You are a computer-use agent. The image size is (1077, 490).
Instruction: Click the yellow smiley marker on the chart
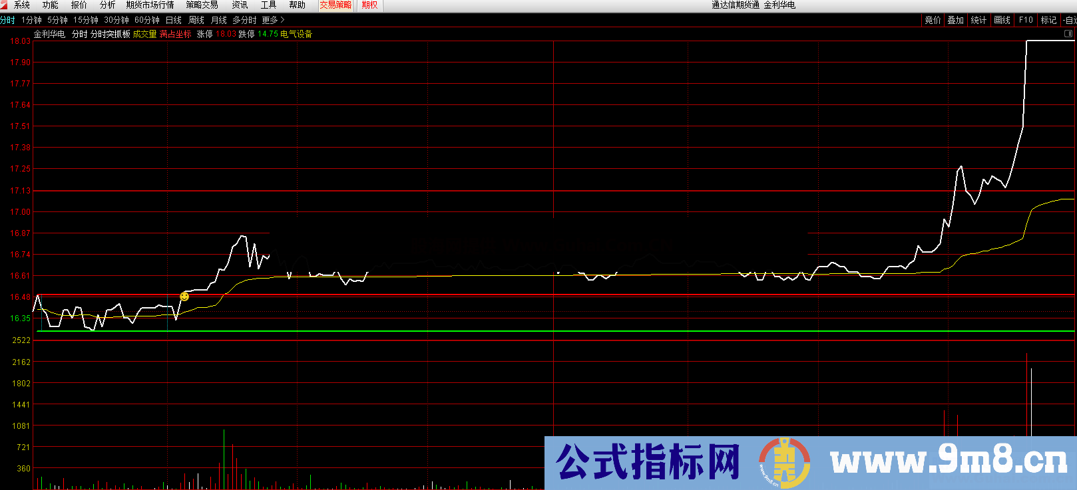(x=184, y=297)
